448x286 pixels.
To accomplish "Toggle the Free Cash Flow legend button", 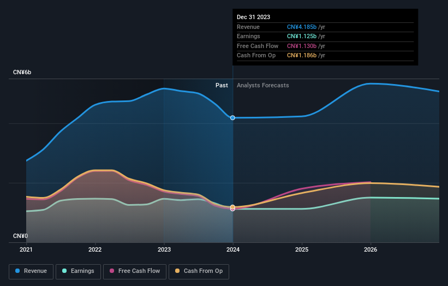I will 135,271.
